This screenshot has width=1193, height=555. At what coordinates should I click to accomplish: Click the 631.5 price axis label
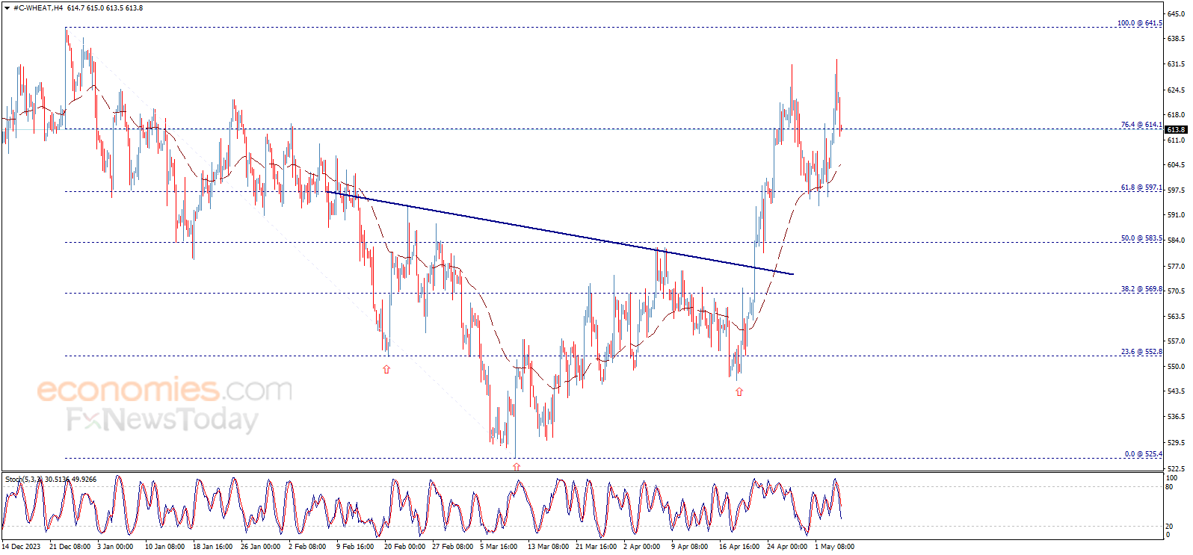[x=1177, y=64]
